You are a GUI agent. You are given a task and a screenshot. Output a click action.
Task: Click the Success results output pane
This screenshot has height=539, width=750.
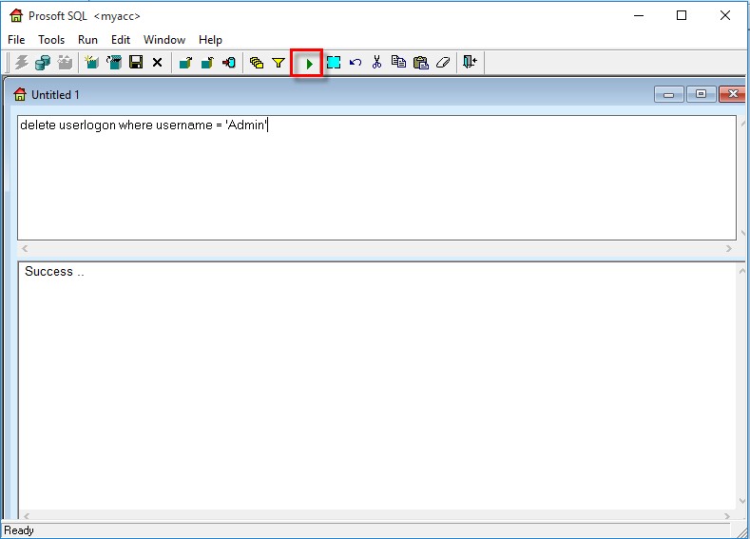pyautogui.click(x=380, y=380)
